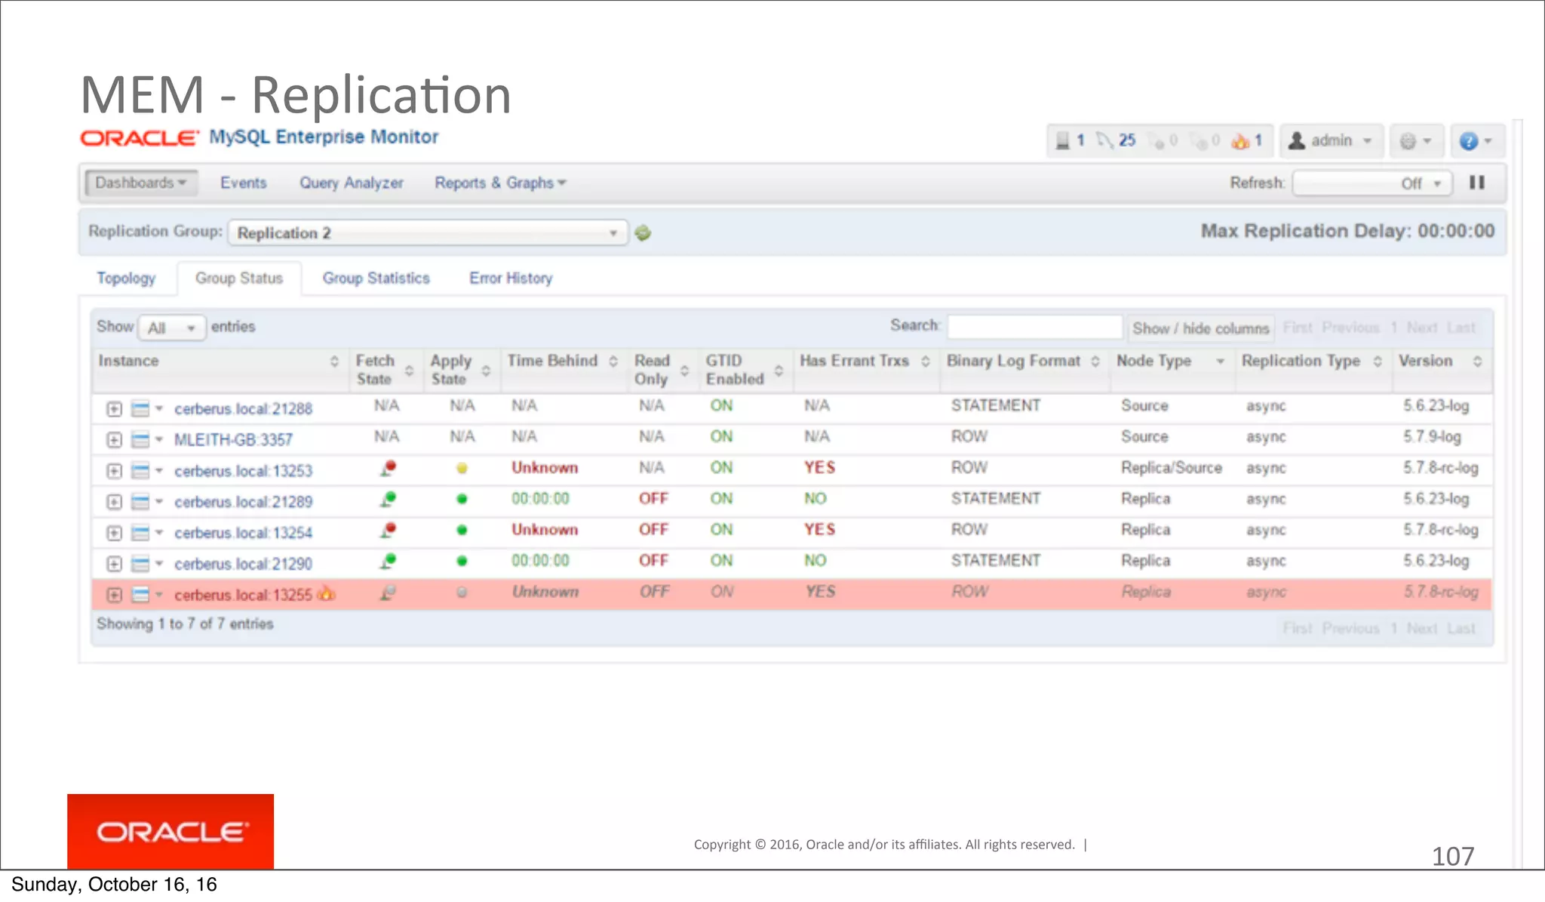Viewport: 1545px width, 902px height.
Task: Open the Show entries dropdown
Action: pyautogui.click(x=172, y=328)
